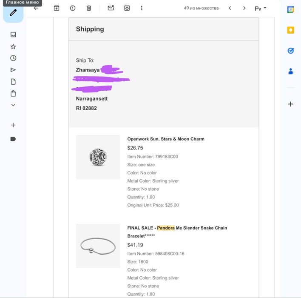The image size is (301, 298).
Task: Open Google Calendar side panel
Action: pos(290,9)
